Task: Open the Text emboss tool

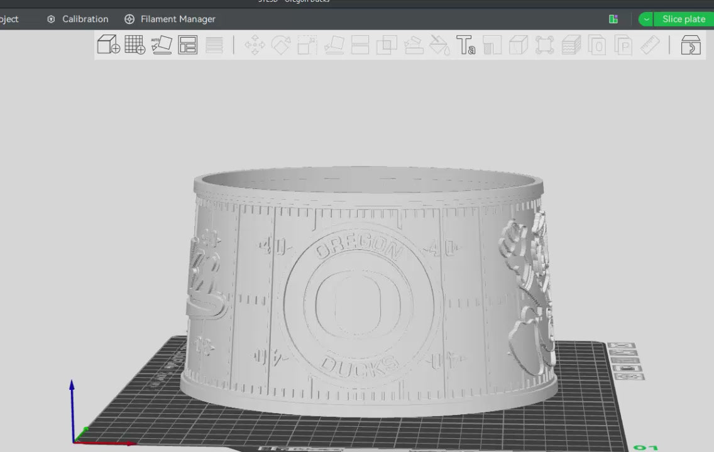Action: 466,45
